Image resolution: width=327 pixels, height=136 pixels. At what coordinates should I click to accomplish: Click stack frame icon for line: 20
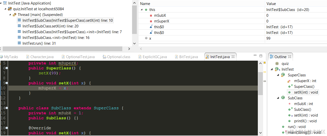point(19,26)
